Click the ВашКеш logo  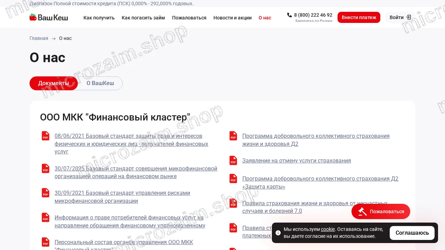49,17
